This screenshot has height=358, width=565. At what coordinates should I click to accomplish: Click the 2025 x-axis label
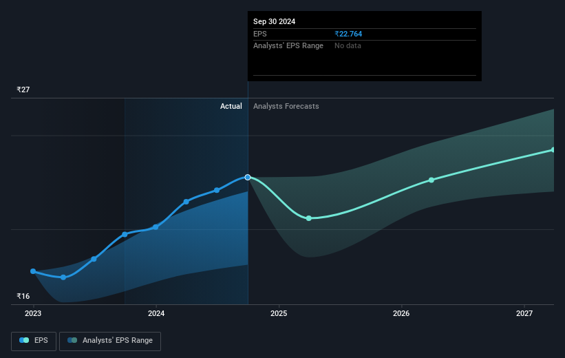(x=279, y=313)
